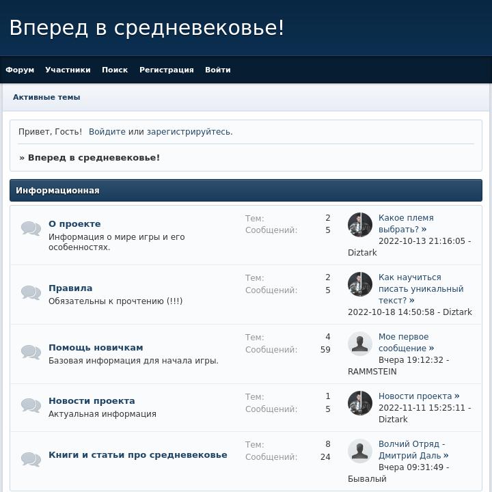Click the chat bubble icon beside Новости проекта

tap(31, 405)
